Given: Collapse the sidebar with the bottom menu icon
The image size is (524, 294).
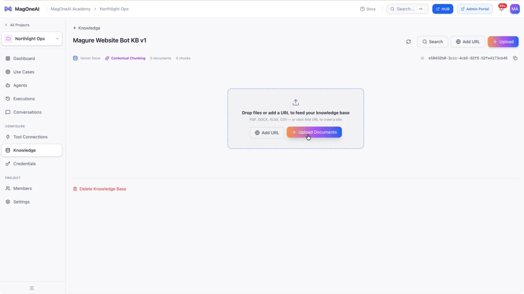Looking at the screenshot, I should point(32,288).
